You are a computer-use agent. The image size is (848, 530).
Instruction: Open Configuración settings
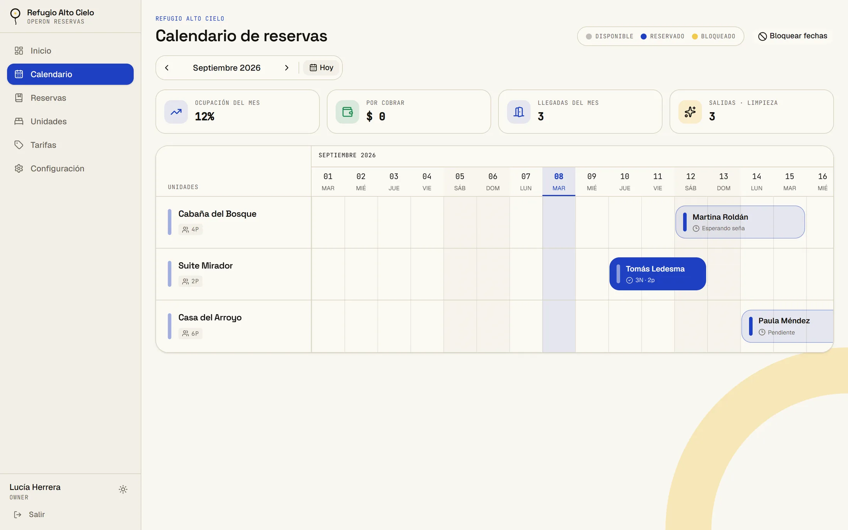70,168
